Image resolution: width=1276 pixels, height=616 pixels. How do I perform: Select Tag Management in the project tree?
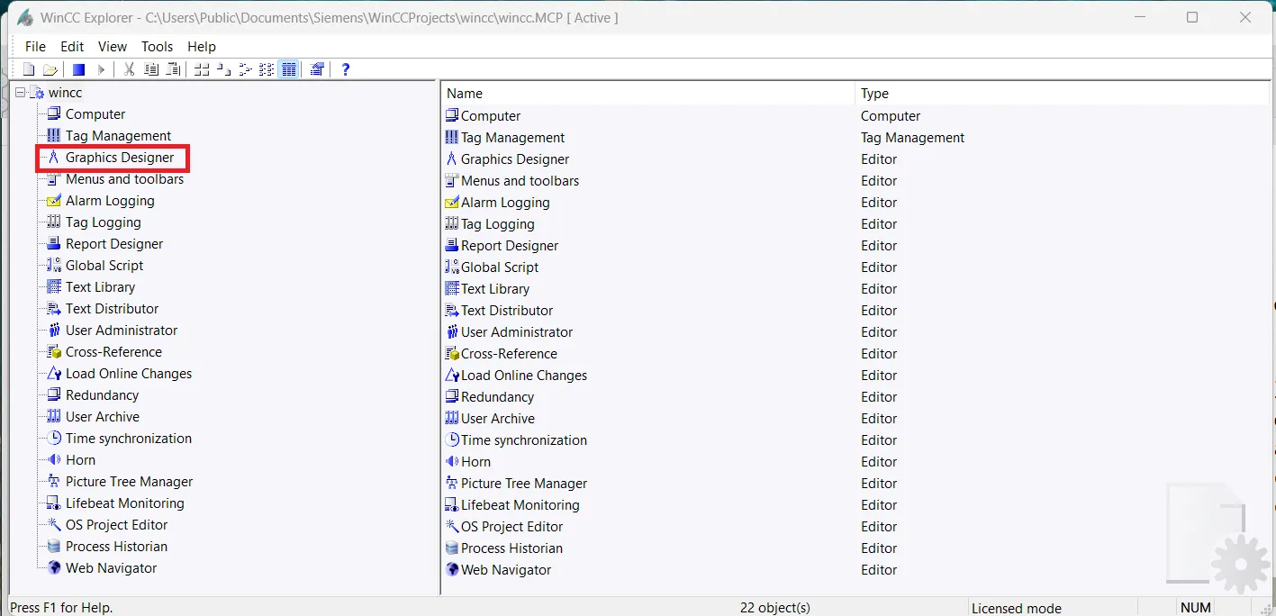[118, 136]
